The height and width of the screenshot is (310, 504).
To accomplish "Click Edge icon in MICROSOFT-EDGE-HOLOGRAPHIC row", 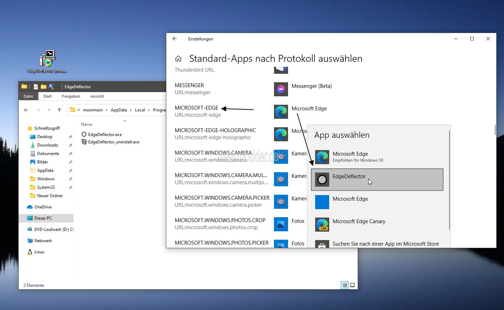I will coord(281,134).
